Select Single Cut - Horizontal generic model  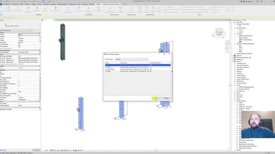(245, 107)
